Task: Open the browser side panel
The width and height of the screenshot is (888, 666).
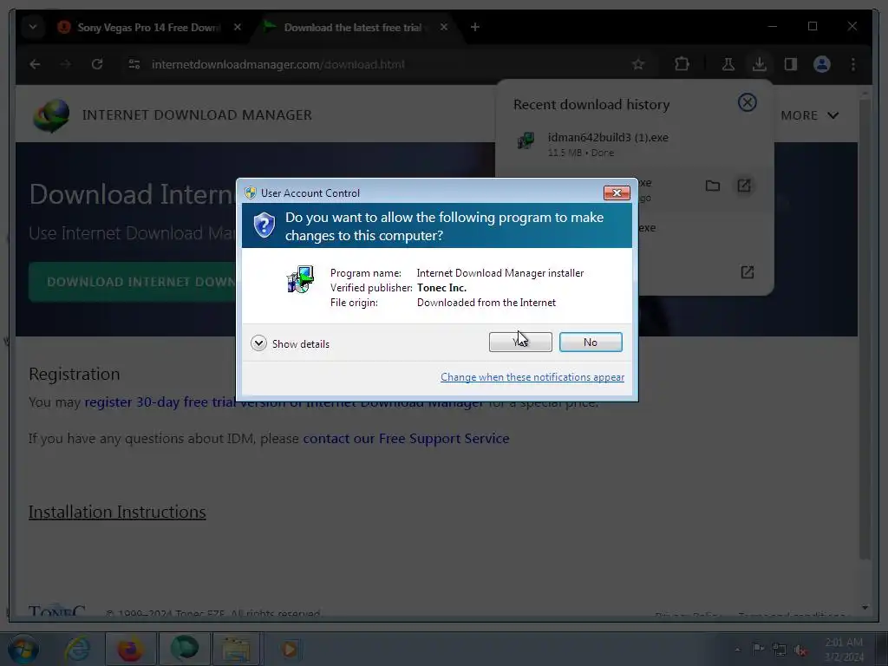Action: (x=791, y=64)
